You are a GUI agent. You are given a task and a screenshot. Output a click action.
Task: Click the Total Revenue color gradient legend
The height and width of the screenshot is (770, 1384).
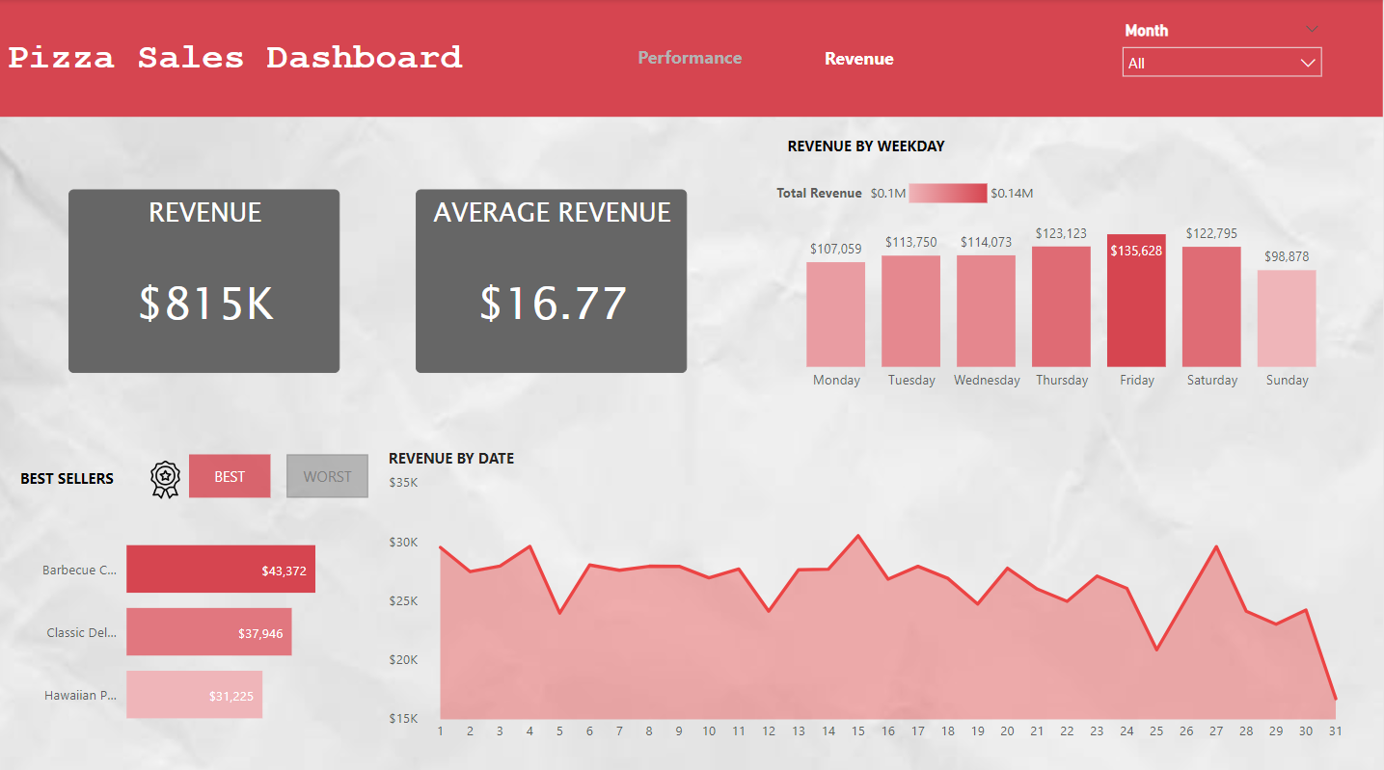[947, 193]
